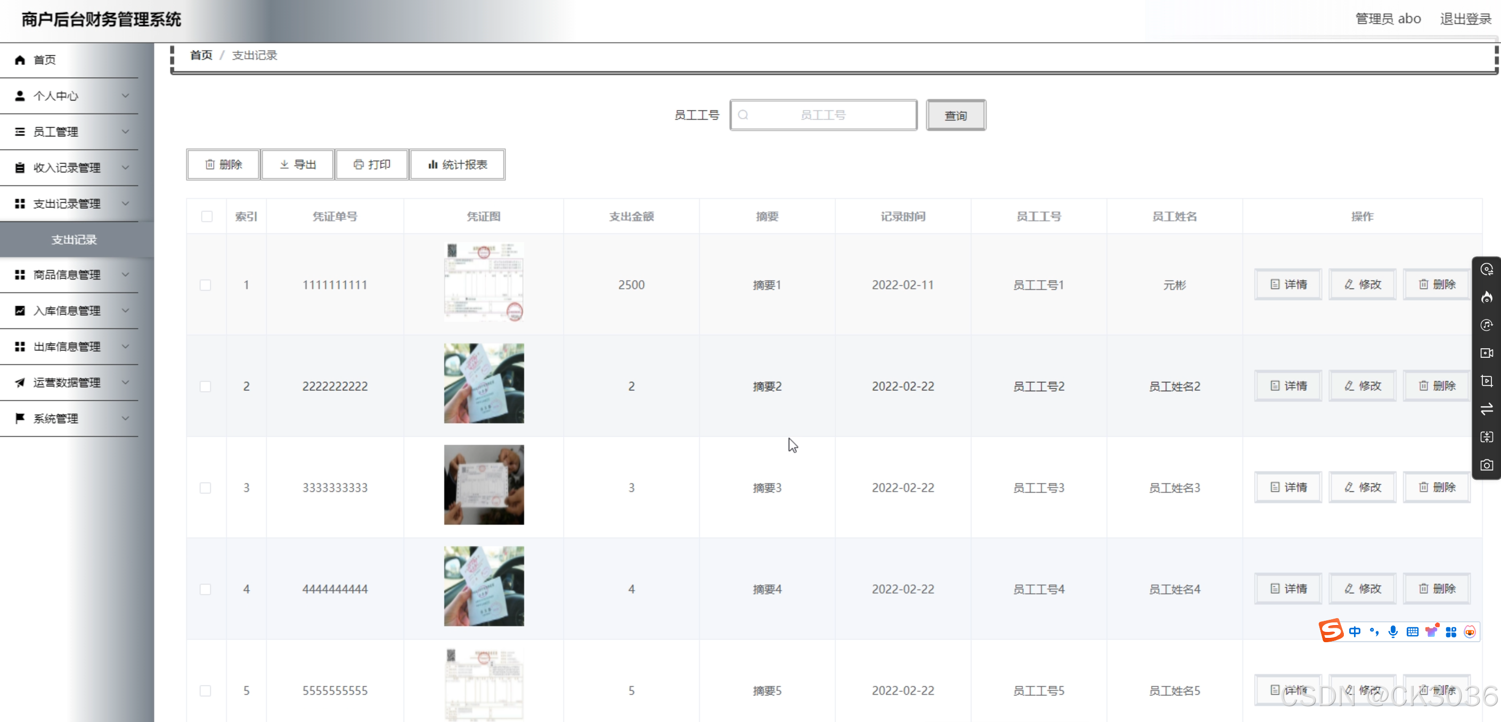
Task: Click the swap arrows icon in right toolbar
Action: click(1487, 409)
